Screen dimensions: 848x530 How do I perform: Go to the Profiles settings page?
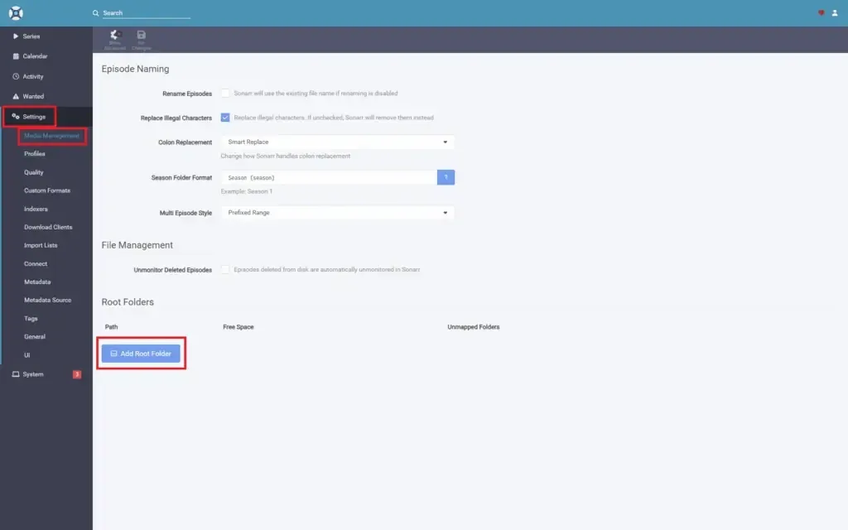click(35, 154)
